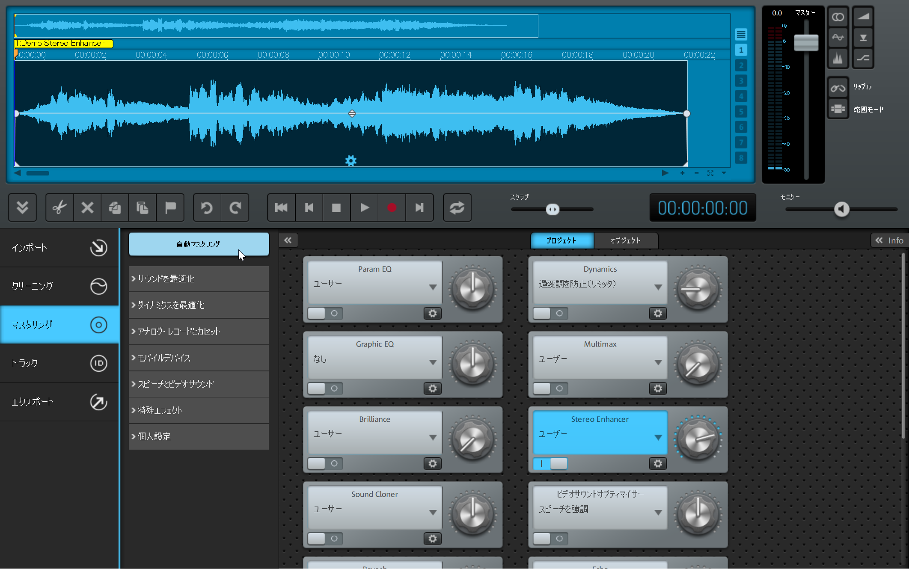Open Multimax settings gear
The height and width of the screenshot is (569, 909).
click(658, 388)
